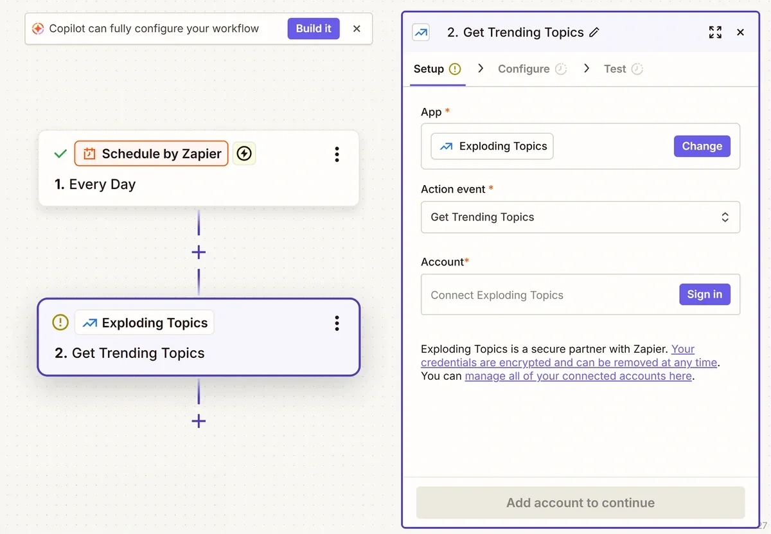
Task: Click the Build it button
Action: click(314, 28)
